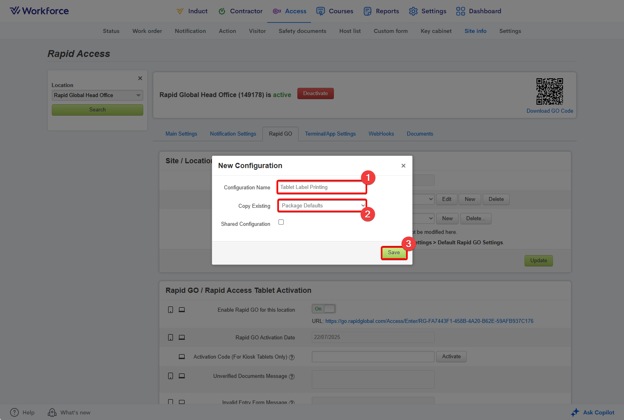Go to Custom form submenu
The height and width of the screenshot is (420, 624).
[x=391, y=31]
